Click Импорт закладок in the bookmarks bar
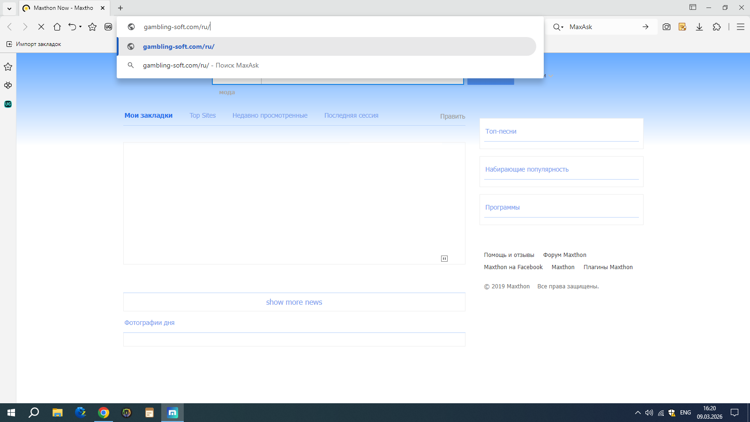The width and height of the screenshot is (750, 422). pyautogui.click(x=34, y=44)
